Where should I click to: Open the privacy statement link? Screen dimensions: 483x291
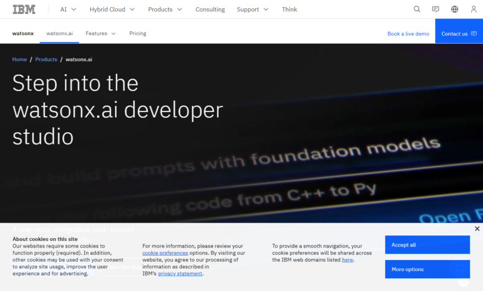click(x=180, y=273)
